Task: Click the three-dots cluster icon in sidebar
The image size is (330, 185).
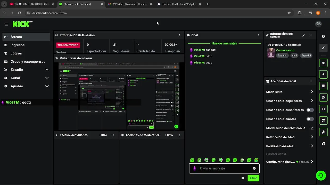Action: [323, 144]
